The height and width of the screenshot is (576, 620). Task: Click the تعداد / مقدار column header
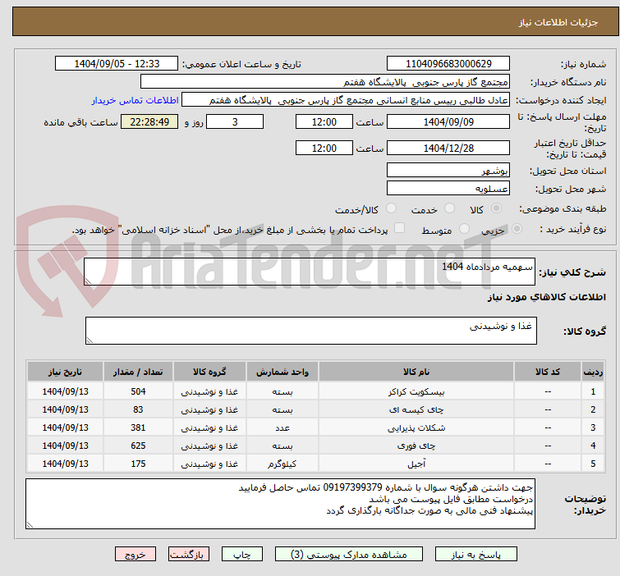pyautogui.click(x=138, y=372)
